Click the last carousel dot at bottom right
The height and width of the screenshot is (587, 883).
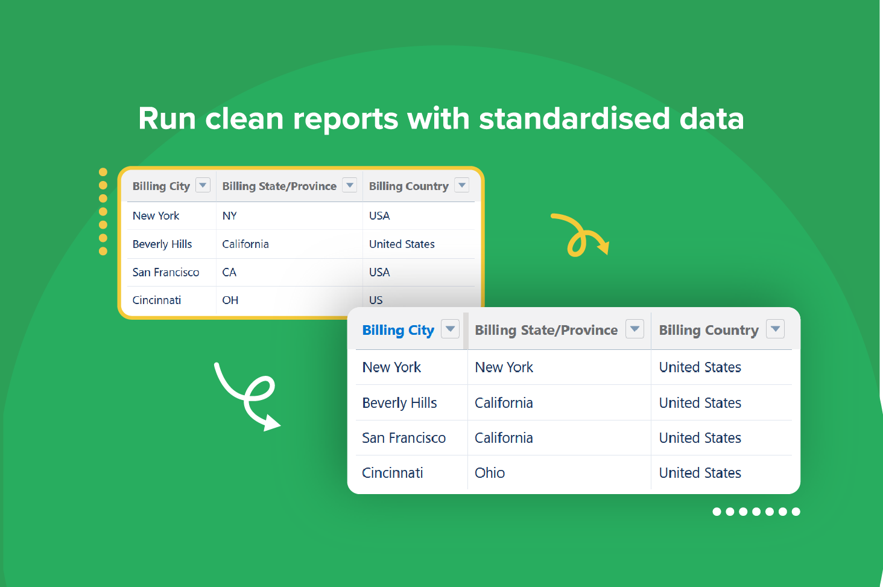pyautogui.click(x=795, y=512)
